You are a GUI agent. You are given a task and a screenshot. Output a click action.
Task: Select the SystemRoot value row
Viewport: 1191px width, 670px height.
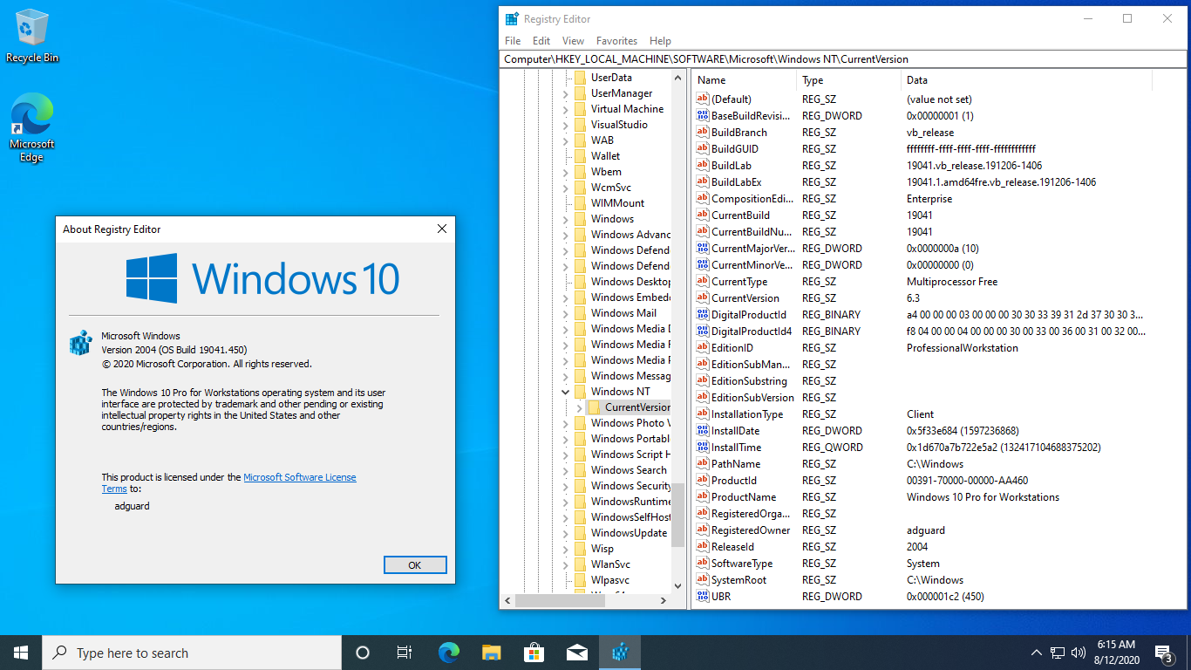940,580
